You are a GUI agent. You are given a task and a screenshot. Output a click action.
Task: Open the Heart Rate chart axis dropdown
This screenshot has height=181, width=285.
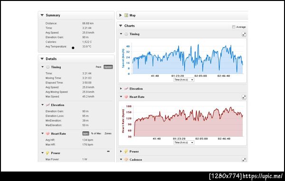tap(184, 143)
